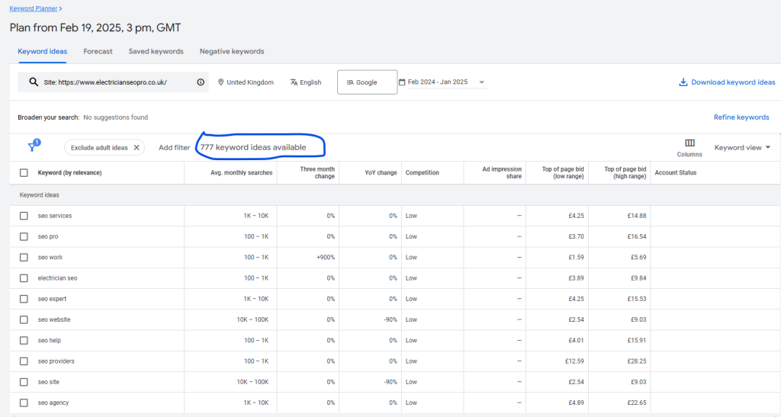Click the £12.59 low range bid value
Viewport: 781px width, 417px height.
click(x=574, y=361)
